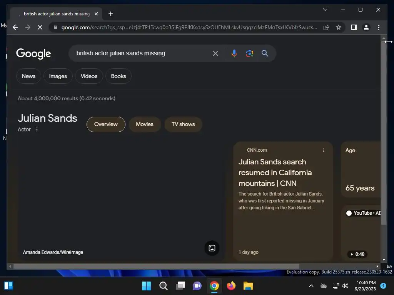Open Firefox from the taskbar
This screenshot has height=295, width=394.
231,286
